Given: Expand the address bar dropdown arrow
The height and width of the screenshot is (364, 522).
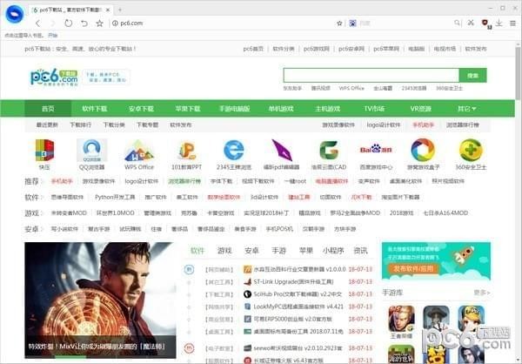Looking at the screenshot, I should pyautogui.click(x=332, y=23).
